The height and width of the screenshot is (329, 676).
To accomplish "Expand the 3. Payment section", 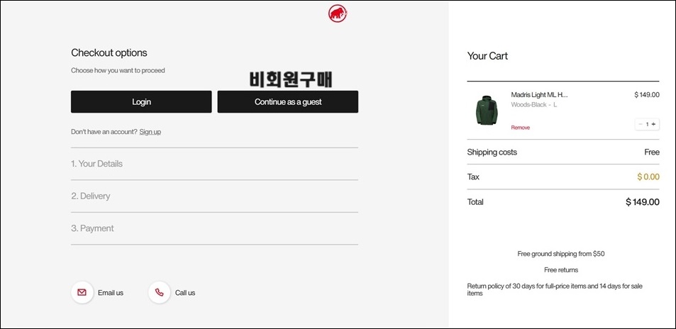I will (215, 228).
